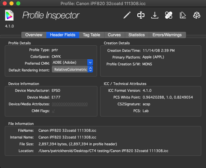
Task: Select the Header Fields tab
Action: pyautogui.click(x=63, y=35)
